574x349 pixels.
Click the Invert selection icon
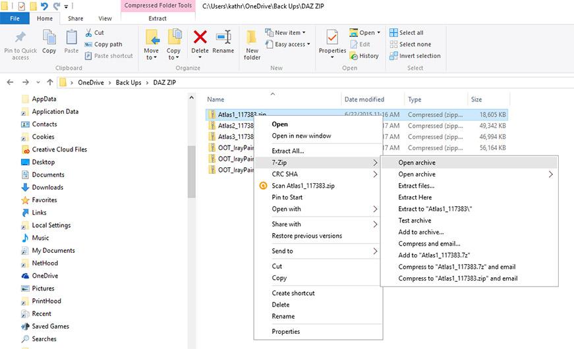(x=393, y=56)
